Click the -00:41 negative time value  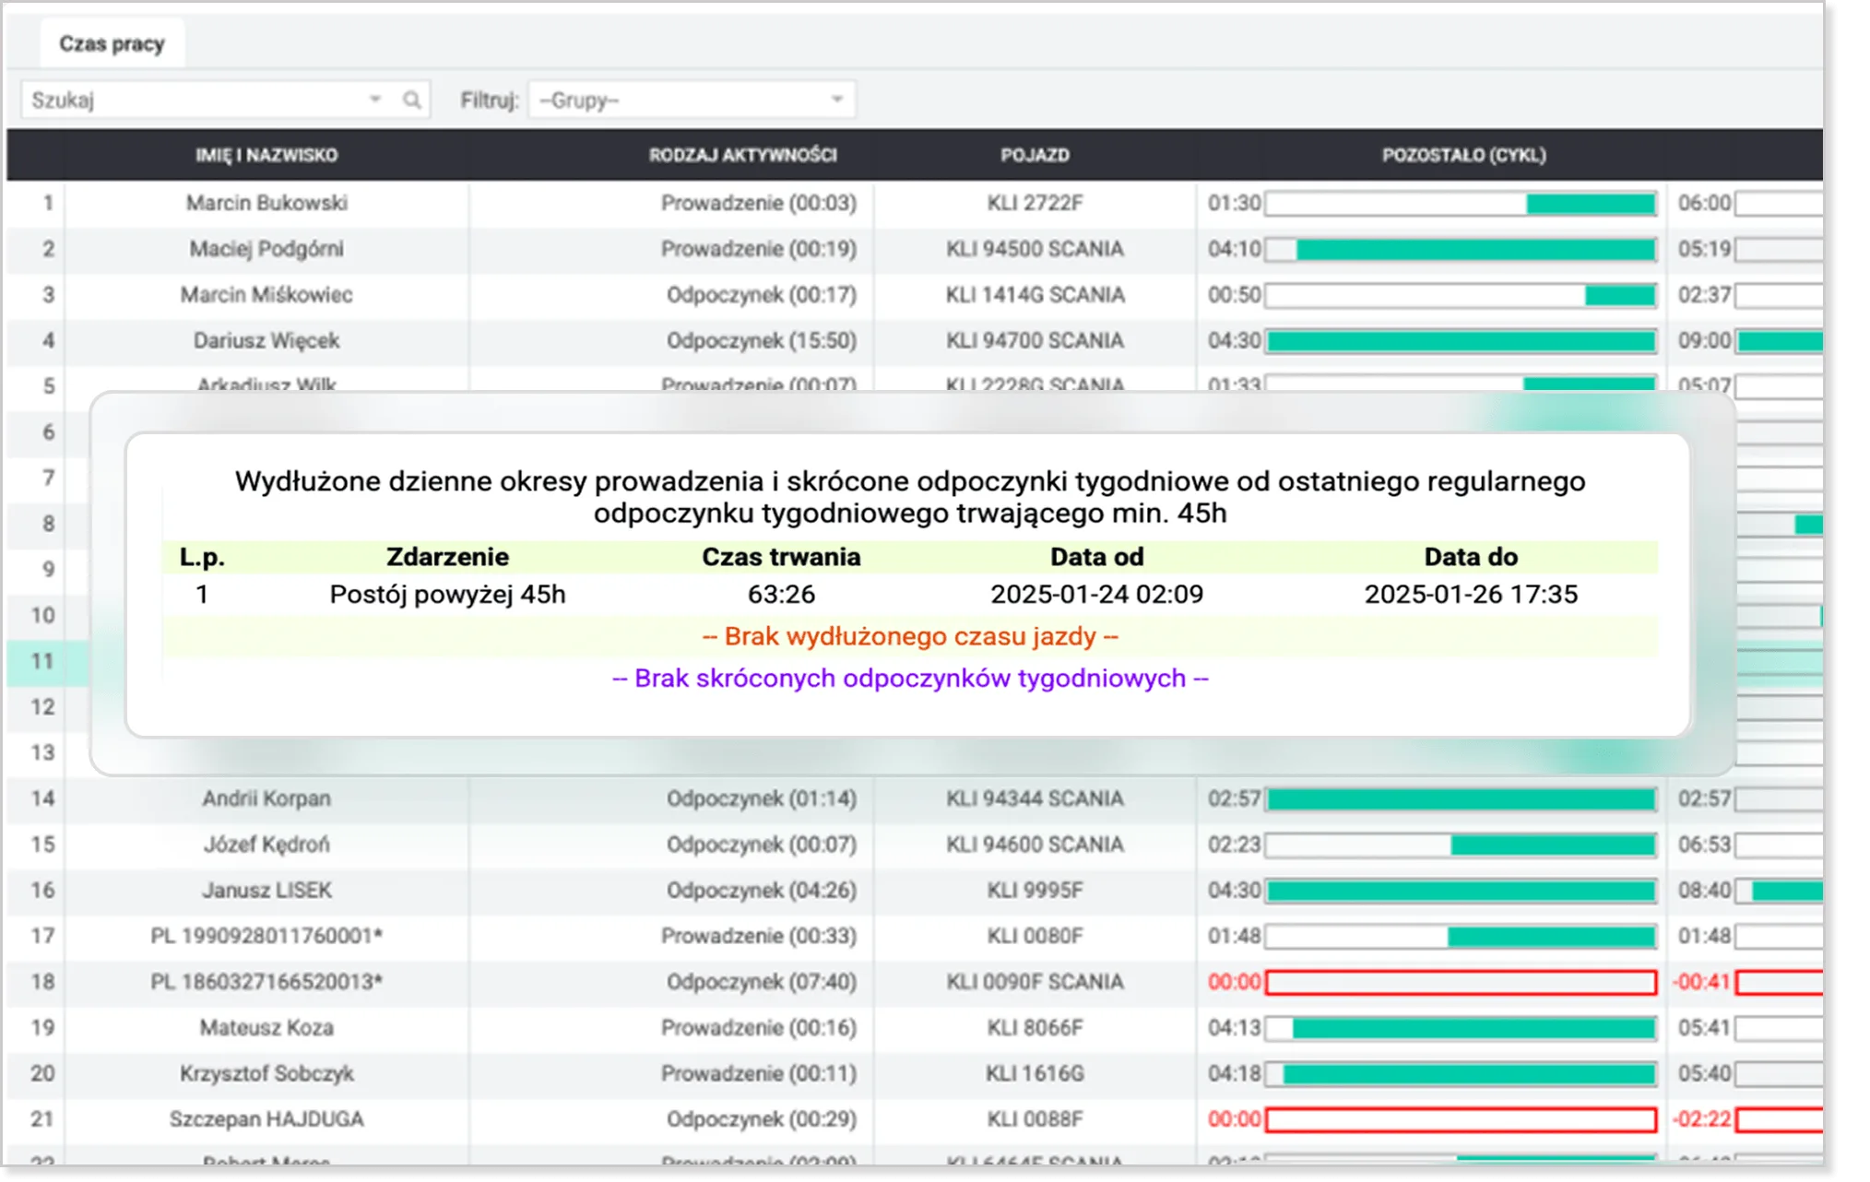coord(1702,982)
